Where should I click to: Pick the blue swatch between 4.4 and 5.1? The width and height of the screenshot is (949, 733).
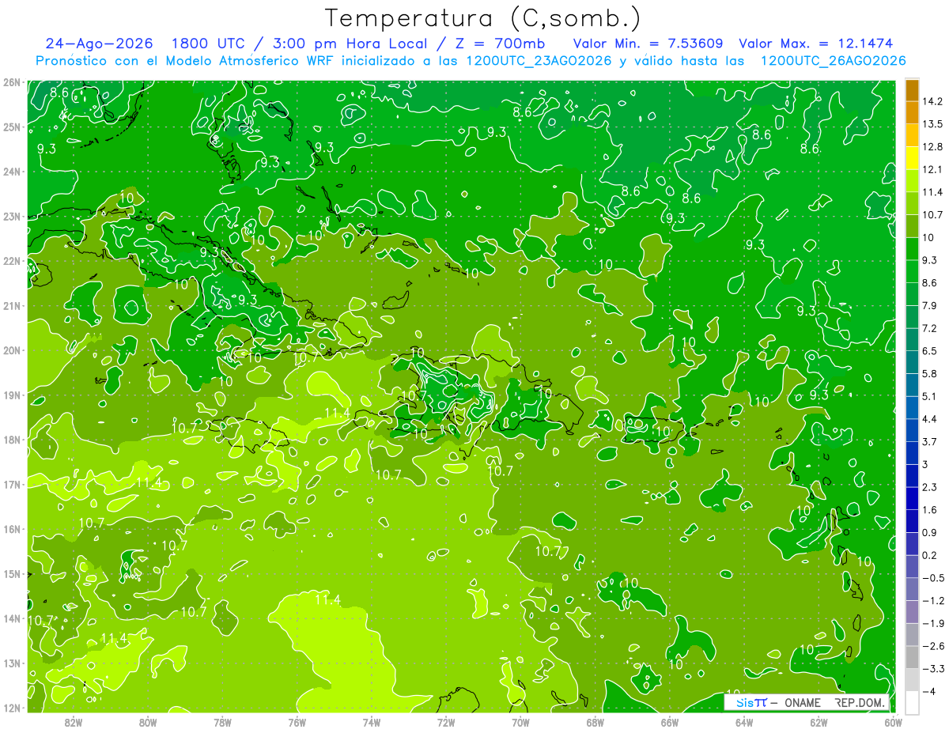coord(912,407)
